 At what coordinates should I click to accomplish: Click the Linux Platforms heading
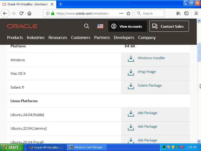[24, 101]
